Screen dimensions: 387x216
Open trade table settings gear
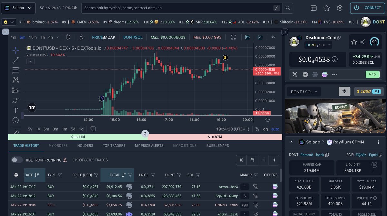point(16,175)
